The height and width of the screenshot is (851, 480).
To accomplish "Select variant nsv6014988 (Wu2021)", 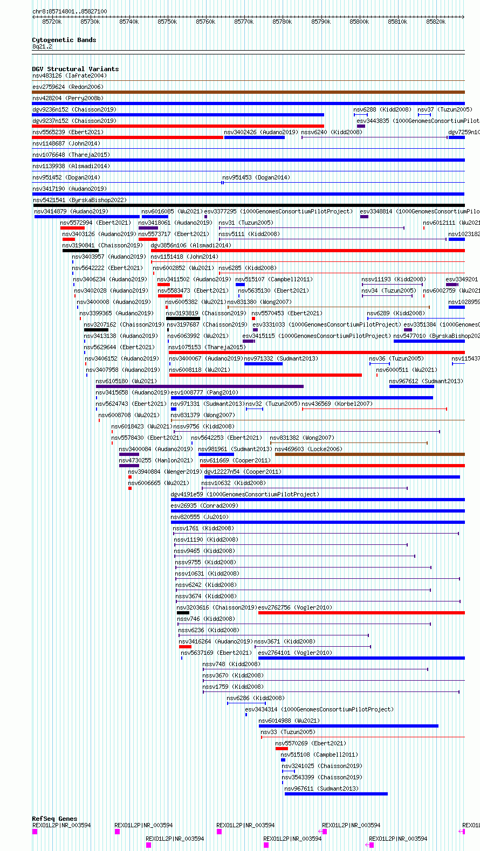I will click(x=289, y=721).
